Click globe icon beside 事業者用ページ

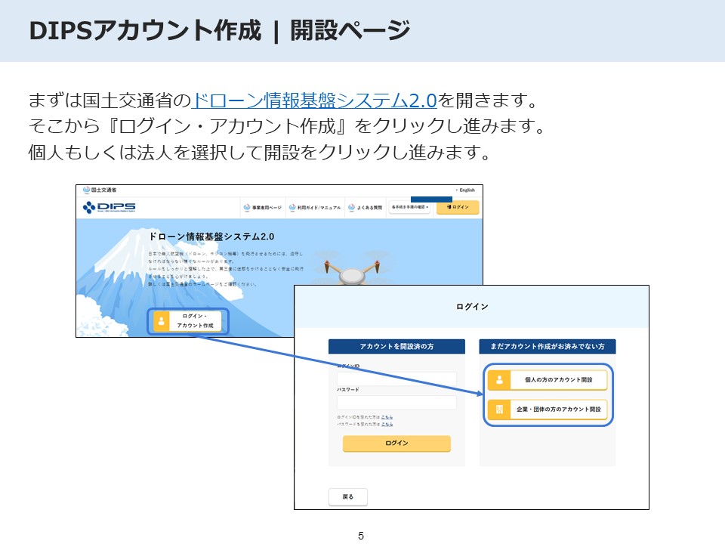(247, 207)
